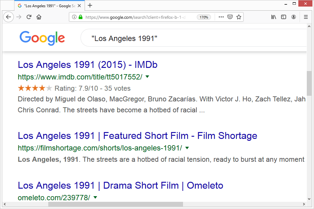Bookmark this page with the star icon
Image resolution: width=314 pixels, height=209 pixels.
(x=239, y=17)
